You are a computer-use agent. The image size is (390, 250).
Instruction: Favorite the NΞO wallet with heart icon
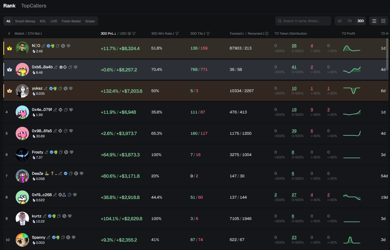point(69,46)
